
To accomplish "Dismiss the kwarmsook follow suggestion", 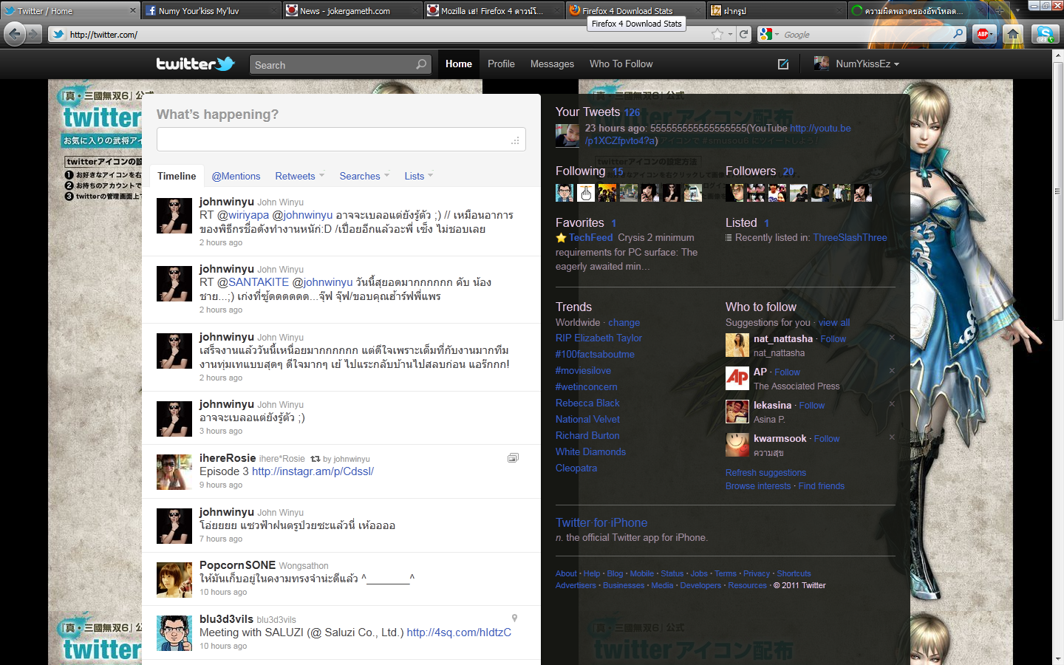I will 892,437.
